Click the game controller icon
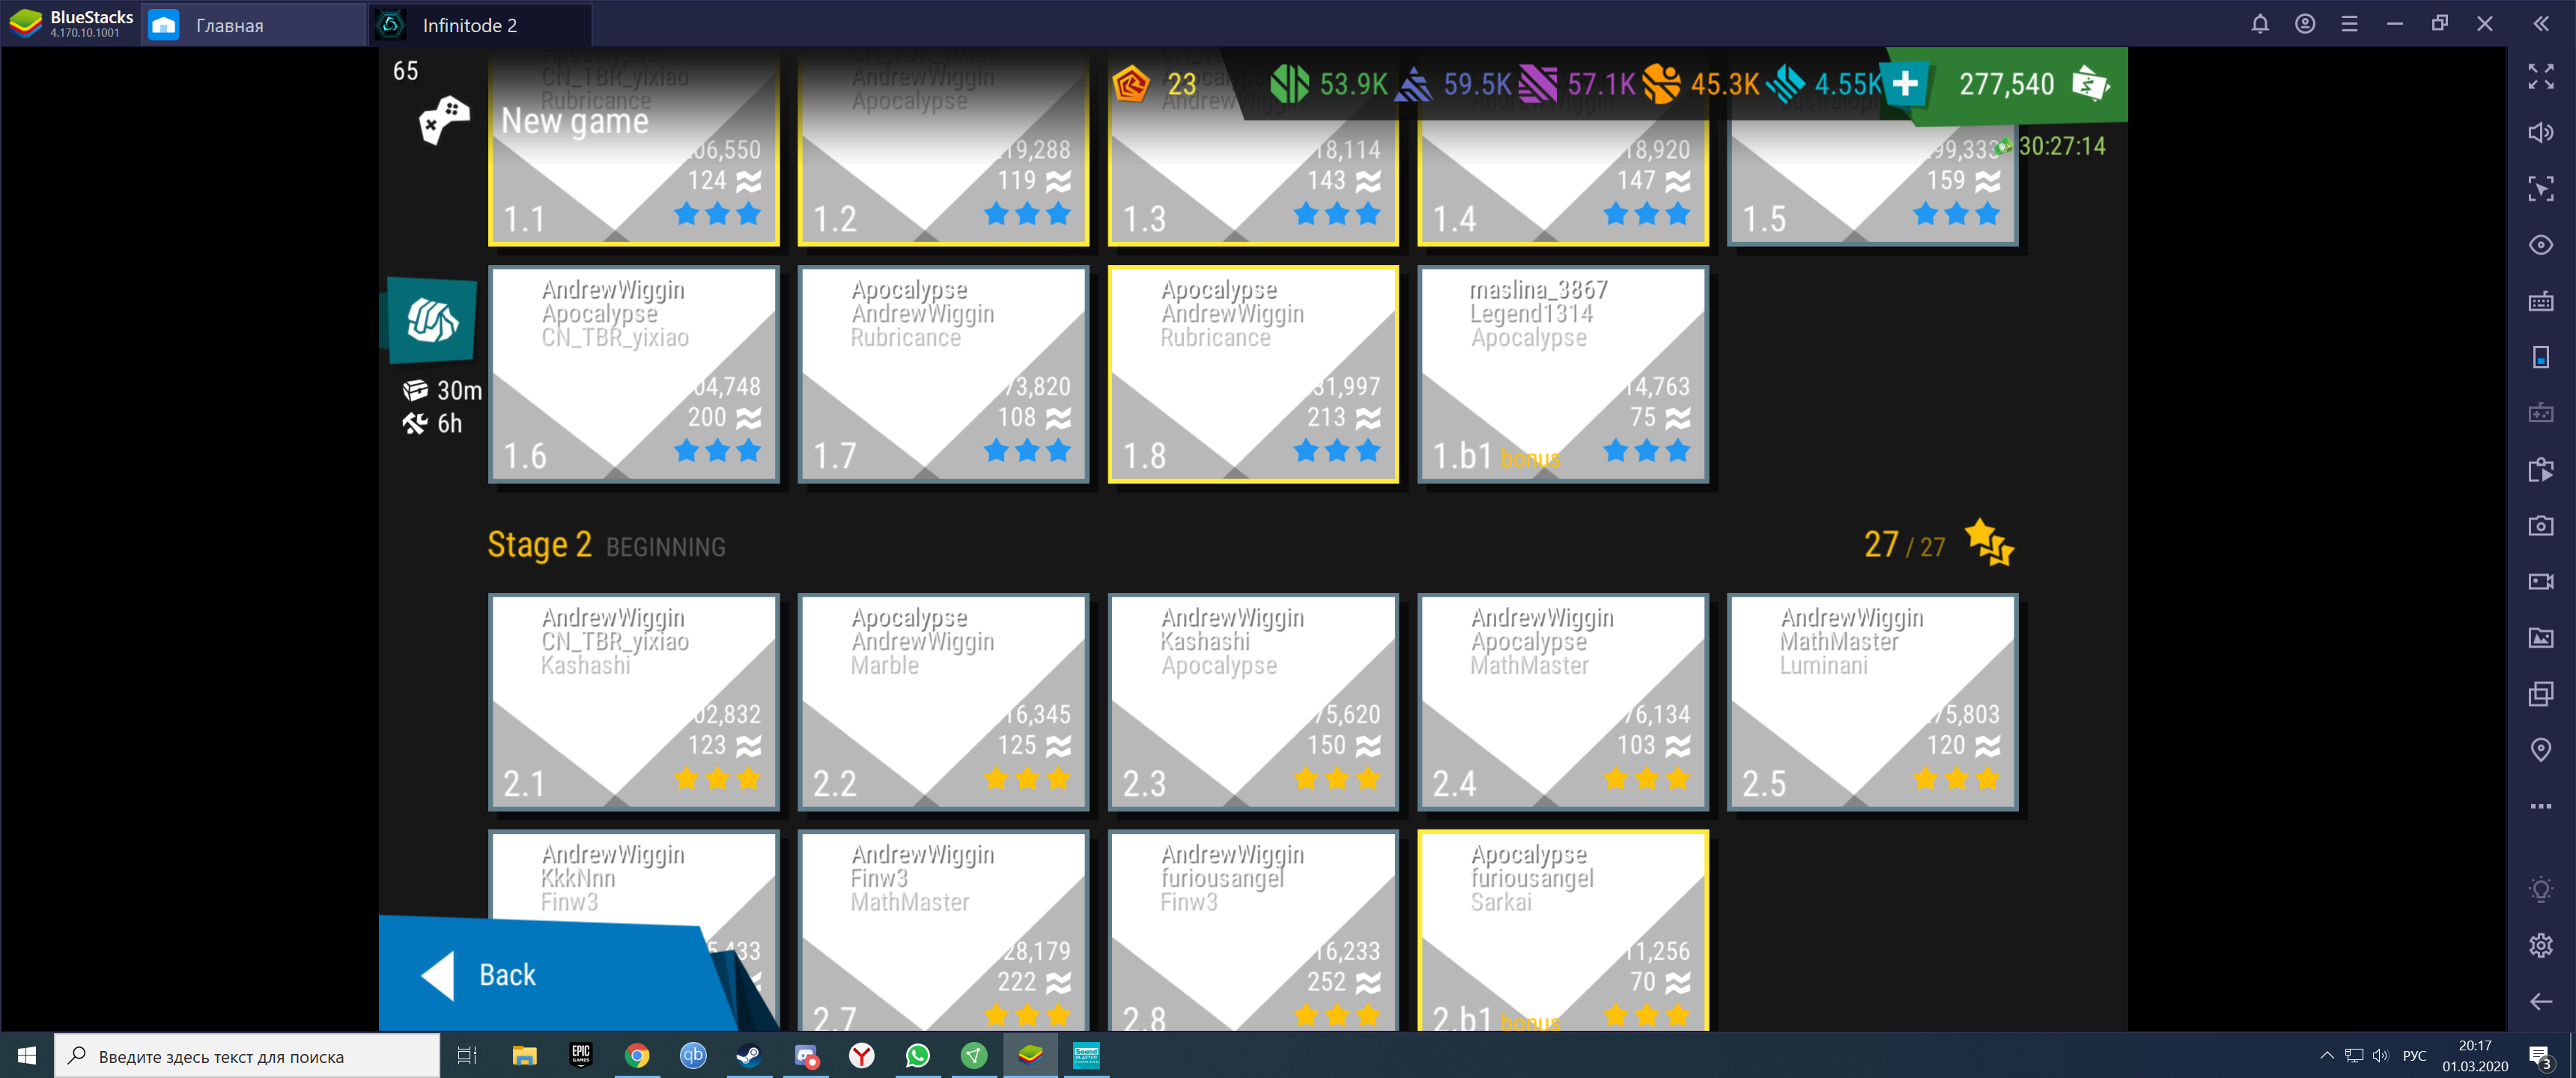2576x1078 pixels. click(443, 120)
